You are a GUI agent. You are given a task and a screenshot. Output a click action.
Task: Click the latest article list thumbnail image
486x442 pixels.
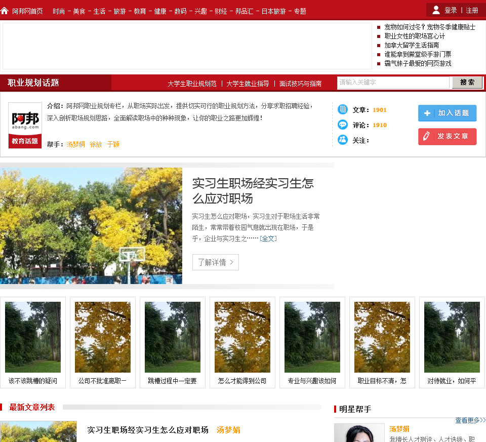click(x=38, y=431)
